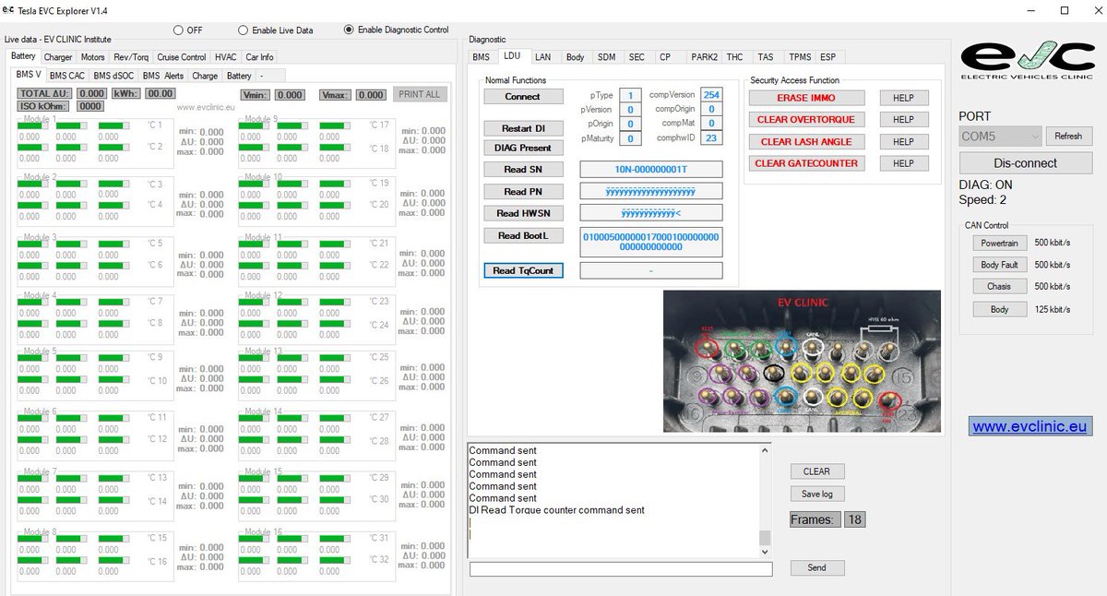
Task: Click the Read TqCount button
Action: [523, 271]
